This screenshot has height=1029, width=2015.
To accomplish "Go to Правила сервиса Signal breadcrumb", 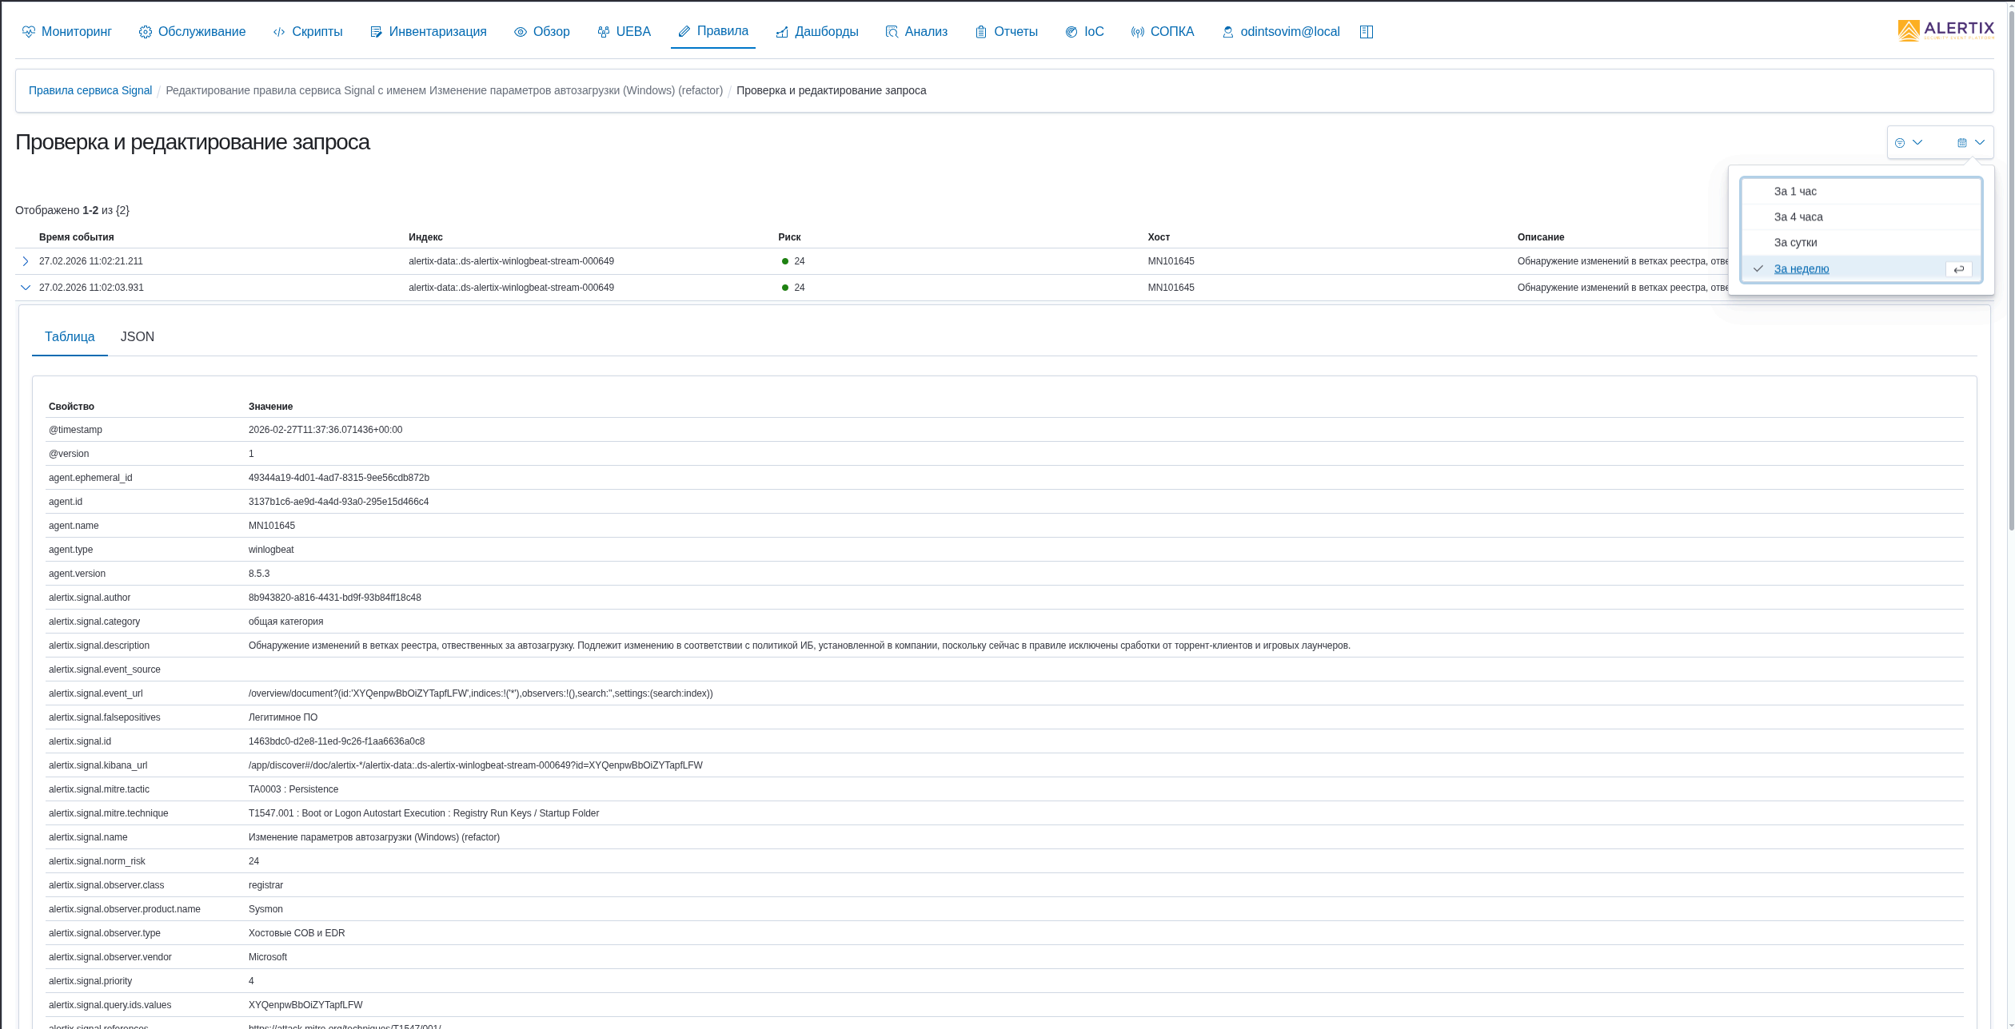I will tap(90, 90).
